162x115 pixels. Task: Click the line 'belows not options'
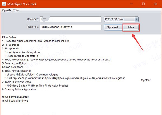pyautogui.click(x=13, y=67)
